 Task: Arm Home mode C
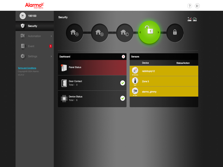pos(125,33)
